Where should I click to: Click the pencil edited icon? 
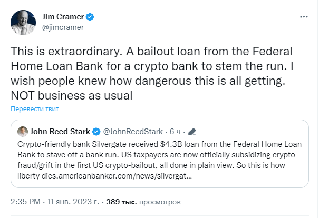192,132
